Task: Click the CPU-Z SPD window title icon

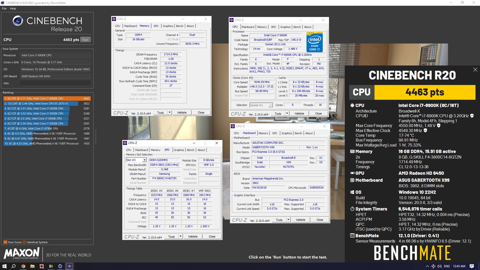Action: point(125,143)
